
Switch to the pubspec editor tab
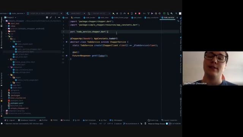click(x=76, y=18)
